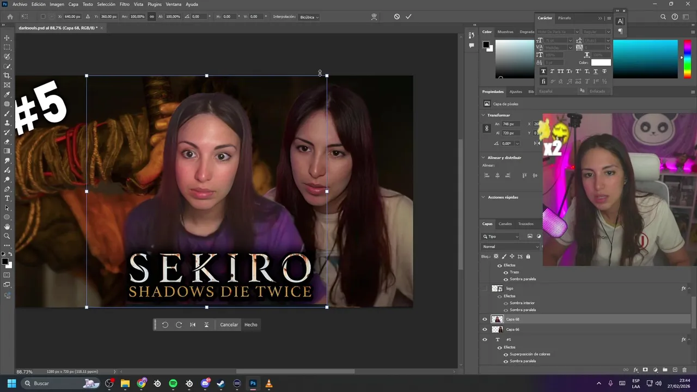Click the Hecho button
The image size is (697, 392).
point(251,325)
